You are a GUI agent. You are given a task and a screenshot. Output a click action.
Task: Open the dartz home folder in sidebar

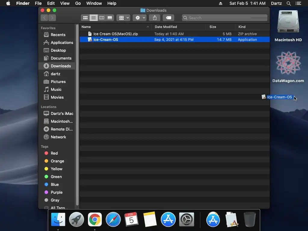(x=57, y=74)
